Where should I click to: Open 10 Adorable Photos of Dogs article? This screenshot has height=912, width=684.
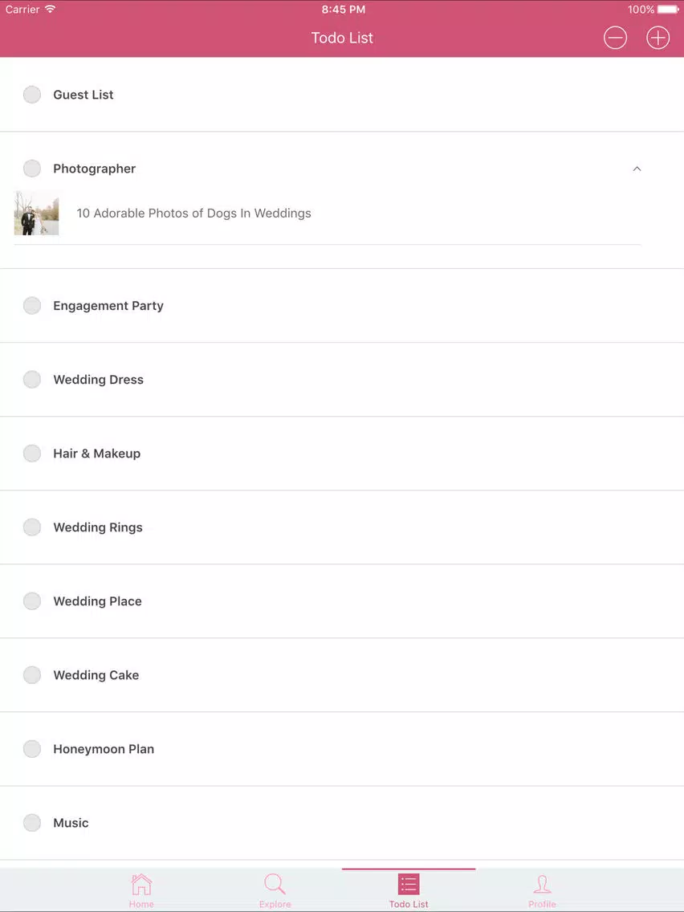pyautogui.click(x=193, y=214)
